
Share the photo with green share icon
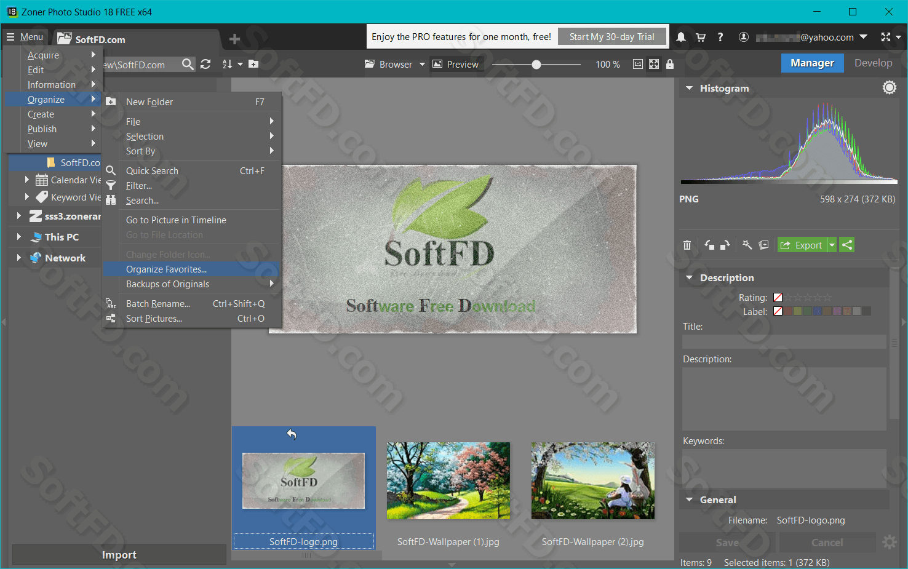[847, 245]
